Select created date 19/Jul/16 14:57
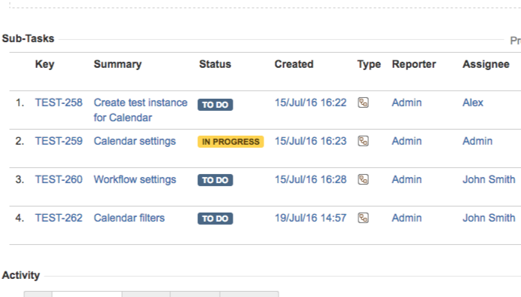 tap(310, 218)
